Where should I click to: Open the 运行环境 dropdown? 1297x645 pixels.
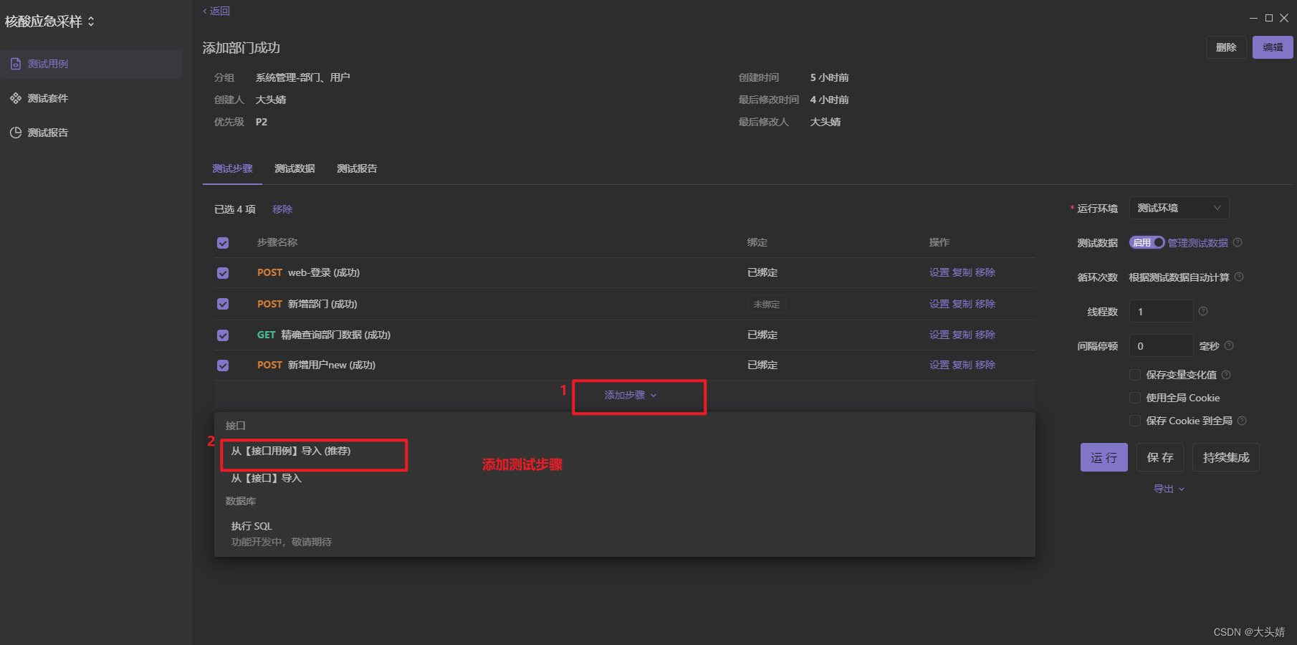1179,208
